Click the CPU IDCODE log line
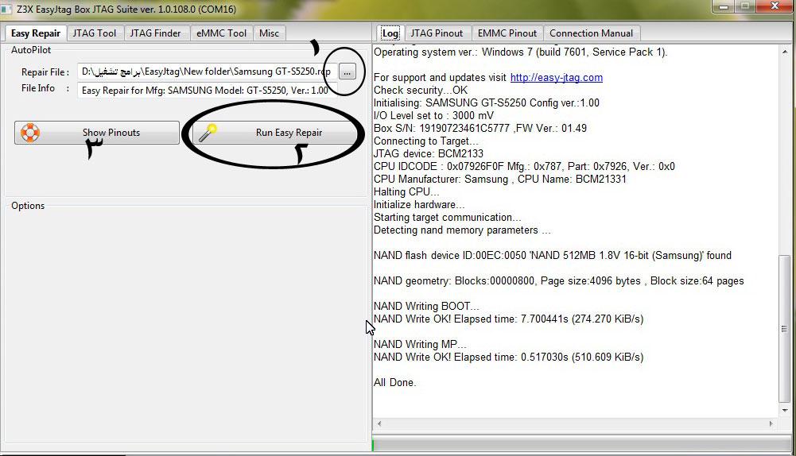 (524, 166)
